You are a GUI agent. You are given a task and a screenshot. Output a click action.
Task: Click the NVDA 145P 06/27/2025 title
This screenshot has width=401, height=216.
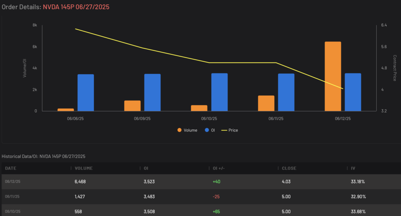[76, 7]
